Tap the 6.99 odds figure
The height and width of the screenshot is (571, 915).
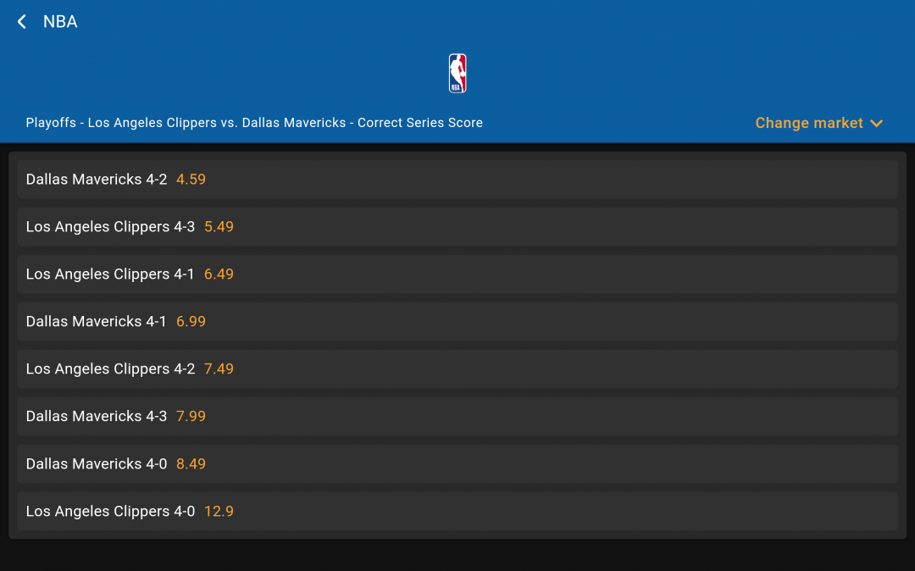(191, 322)
